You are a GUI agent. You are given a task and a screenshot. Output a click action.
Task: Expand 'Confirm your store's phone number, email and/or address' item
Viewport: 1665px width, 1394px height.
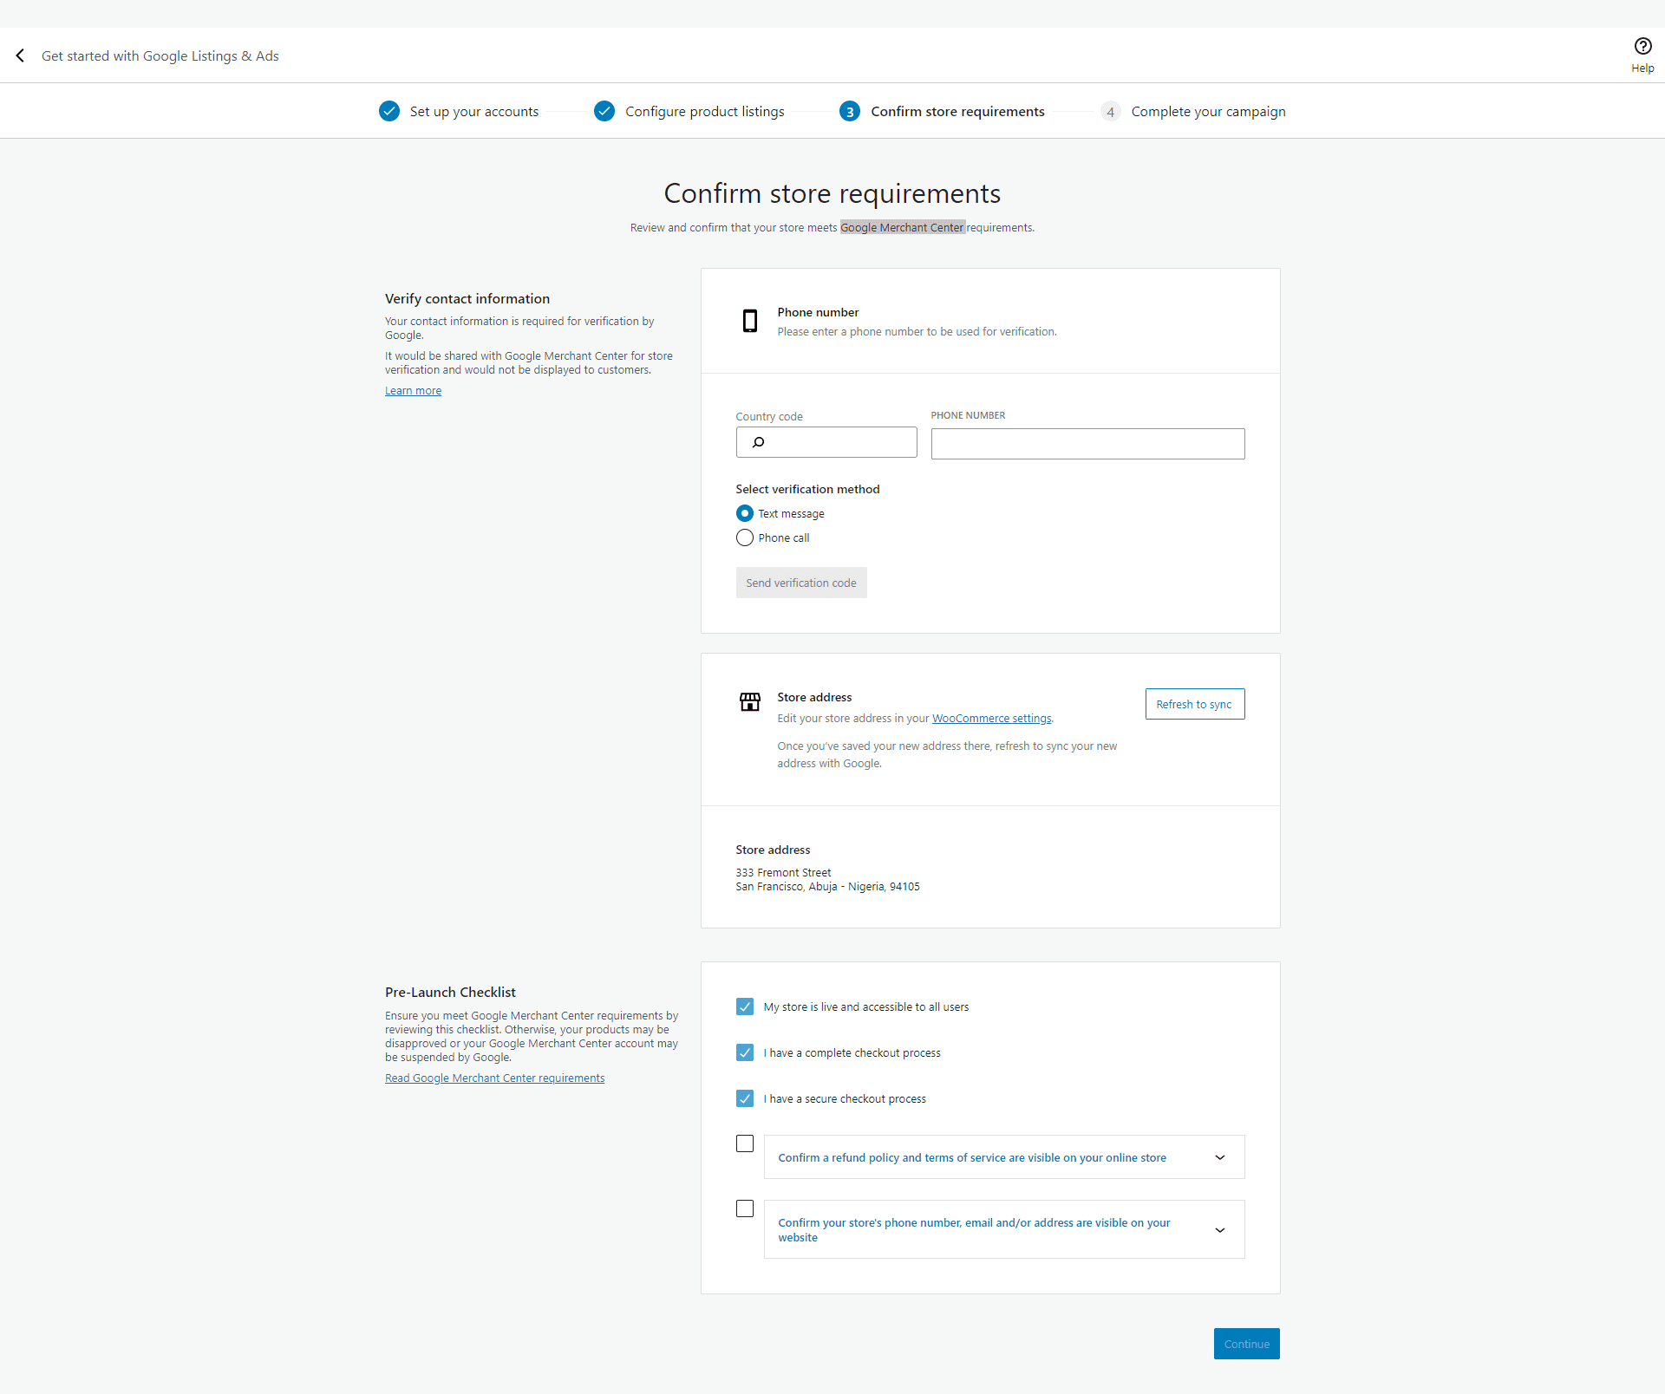[x=1219, y=1230]
